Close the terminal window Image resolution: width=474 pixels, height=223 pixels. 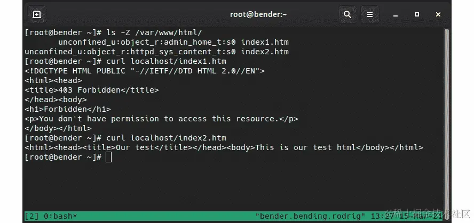[x=438, y=14]
